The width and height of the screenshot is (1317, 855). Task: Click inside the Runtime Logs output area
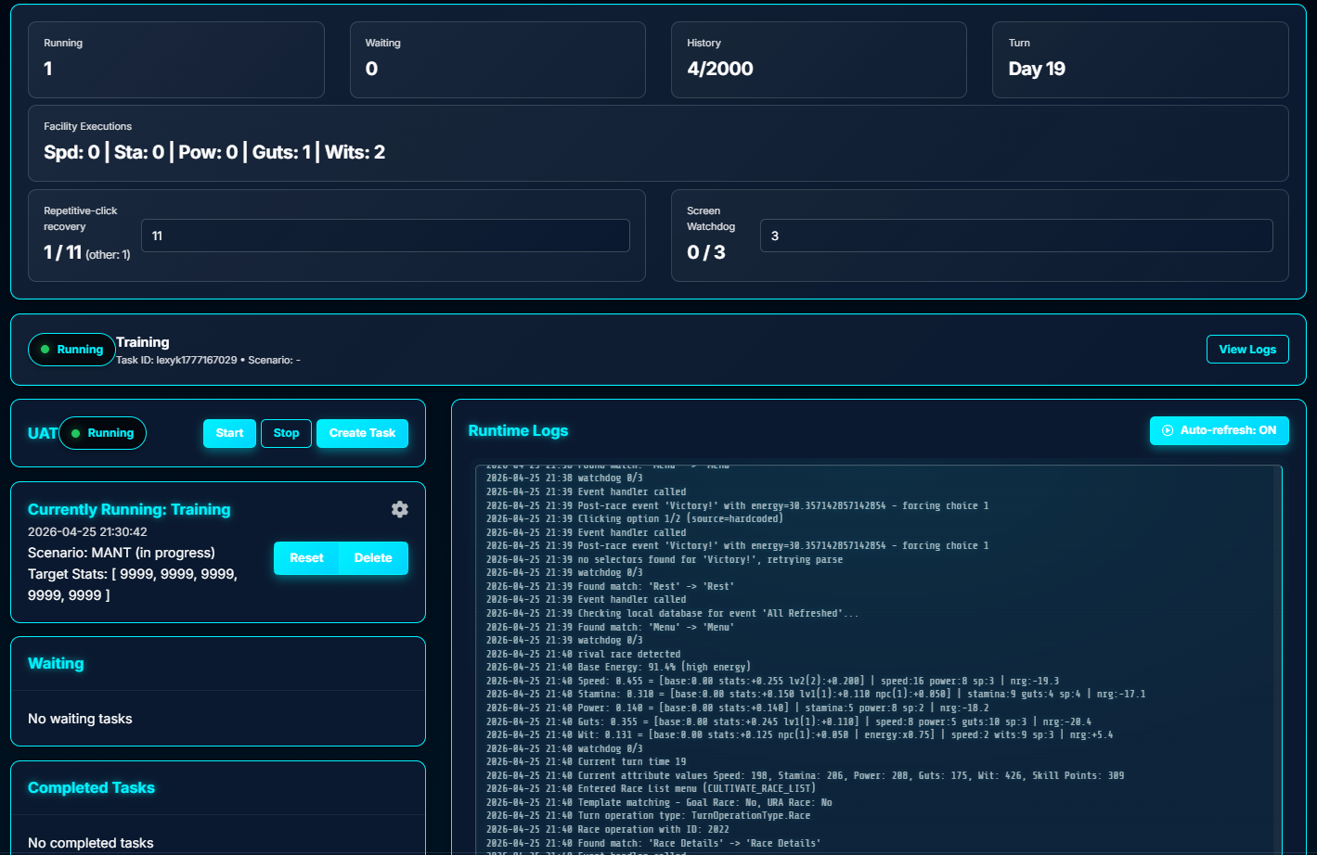(x=877, y=658)
